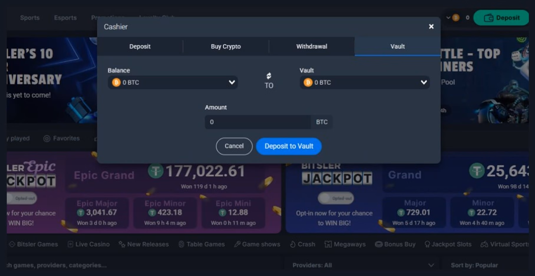Toggle Epic Jackpot opted-out switch
This screenshot has height=276, width=535.
coord(22,198)
